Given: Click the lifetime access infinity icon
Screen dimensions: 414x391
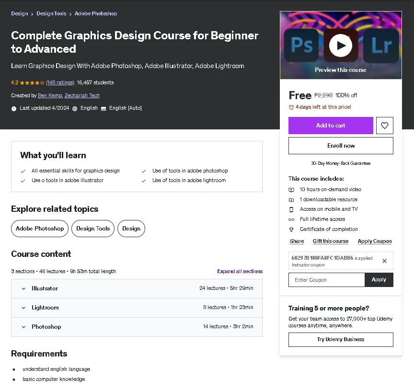Looking at the screenshot, I should pos(291,219).
